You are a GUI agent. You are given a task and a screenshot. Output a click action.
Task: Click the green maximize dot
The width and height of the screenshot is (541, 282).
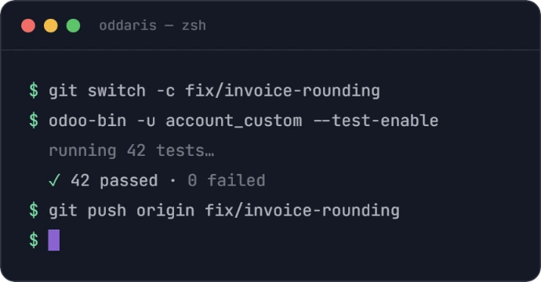point(73,26)
